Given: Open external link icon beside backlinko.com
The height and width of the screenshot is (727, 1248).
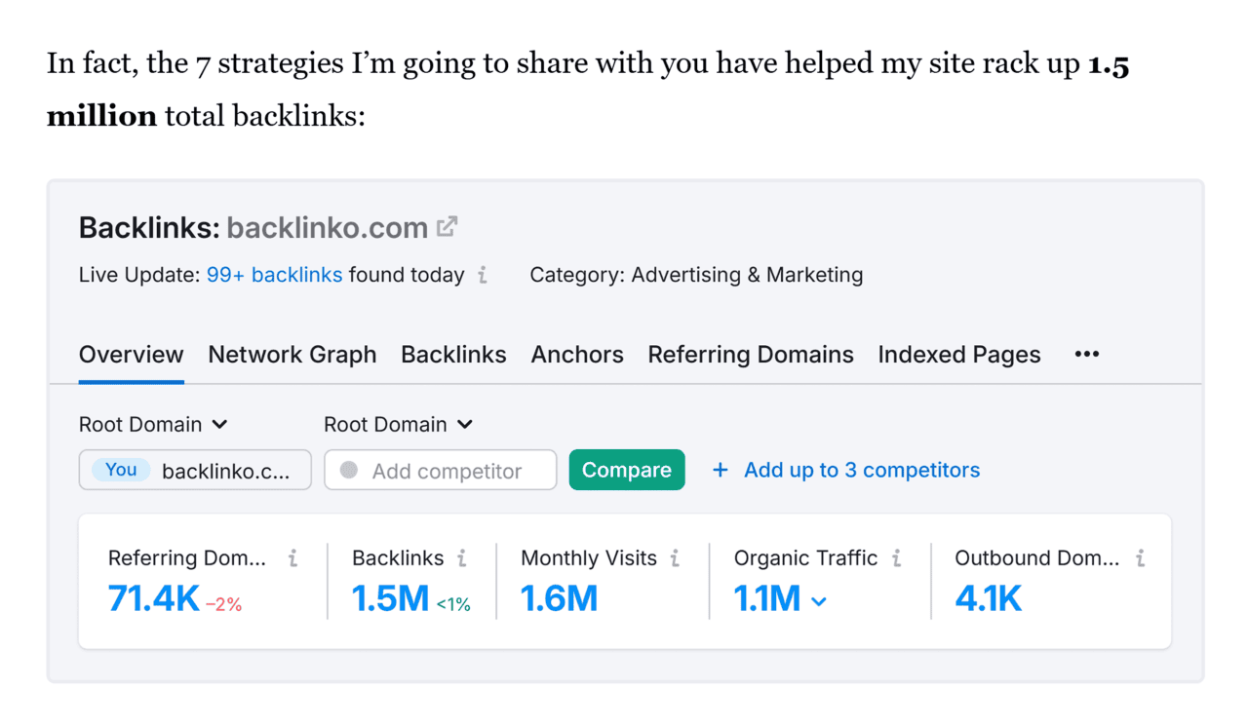Looking at the screenshot, I should point(447,226).
